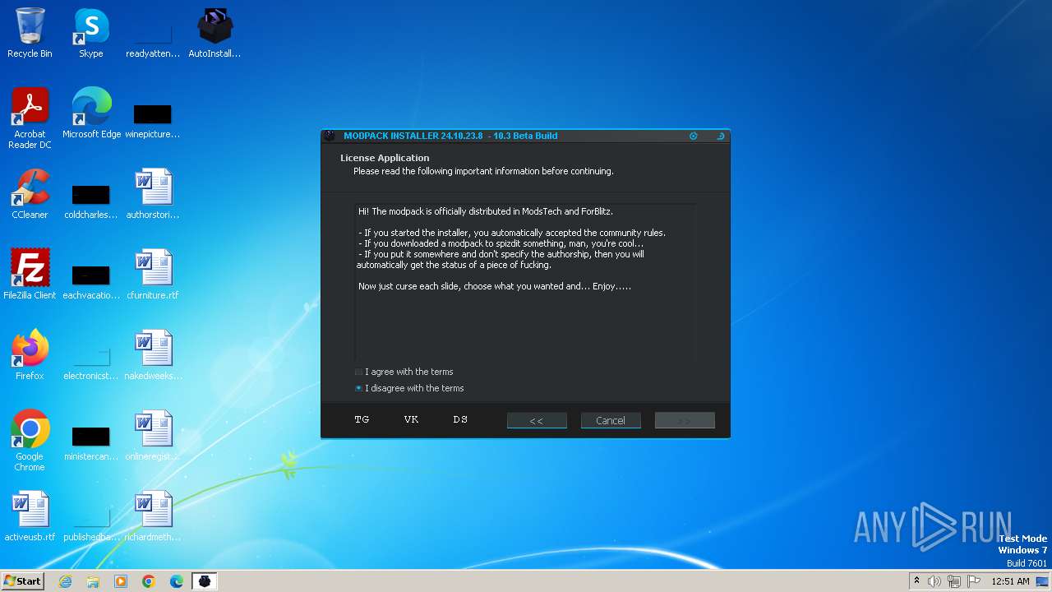
Task: Open the volume control tray icon
Action: pyautogui.click(x=934, y=581)
